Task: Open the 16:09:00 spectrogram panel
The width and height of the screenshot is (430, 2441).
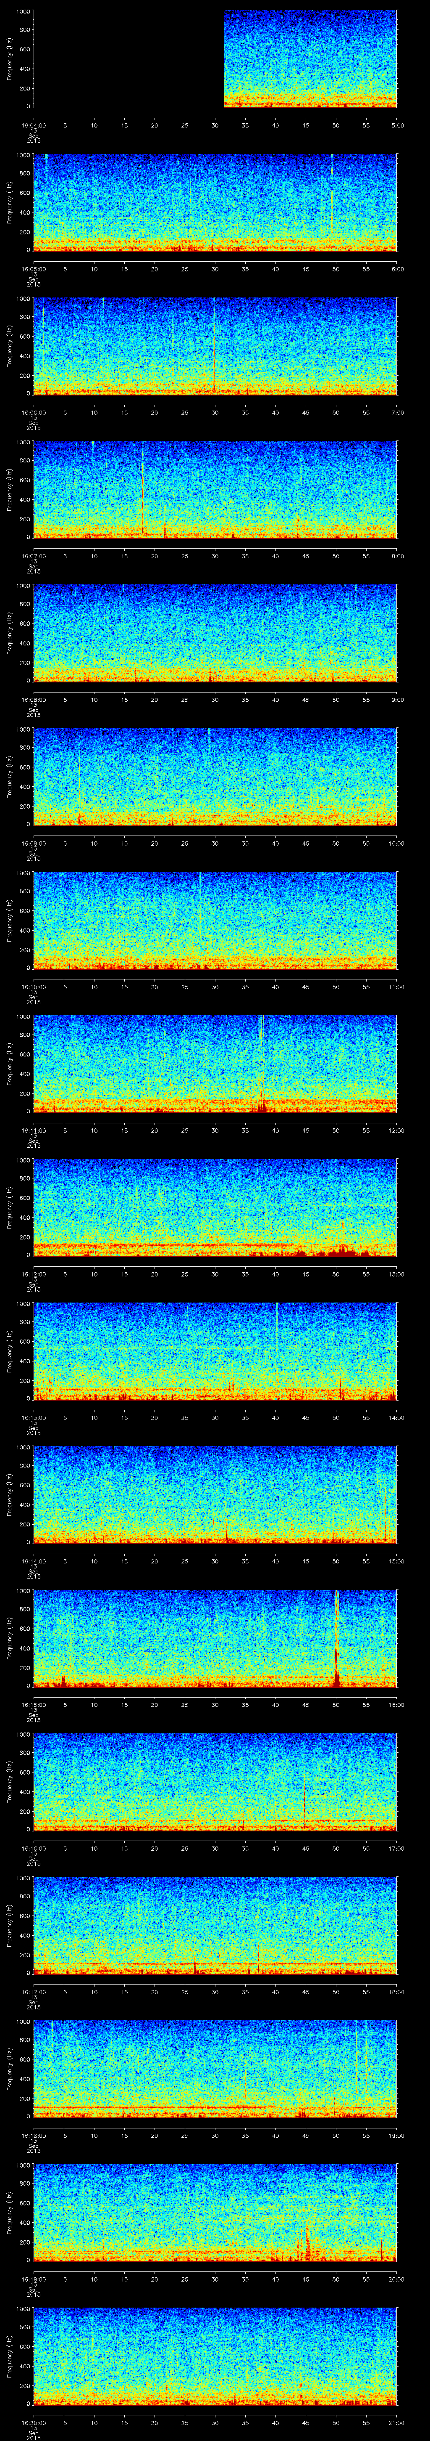Action: coord(215,776)
